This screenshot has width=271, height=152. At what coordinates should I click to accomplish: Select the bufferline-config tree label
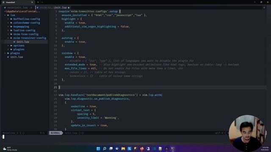pyautogui.click(x=27, y=19)
